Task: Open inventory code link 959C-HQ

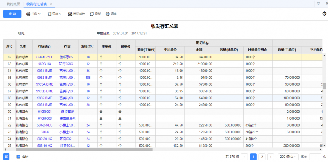Action: (x=45, y=64)
